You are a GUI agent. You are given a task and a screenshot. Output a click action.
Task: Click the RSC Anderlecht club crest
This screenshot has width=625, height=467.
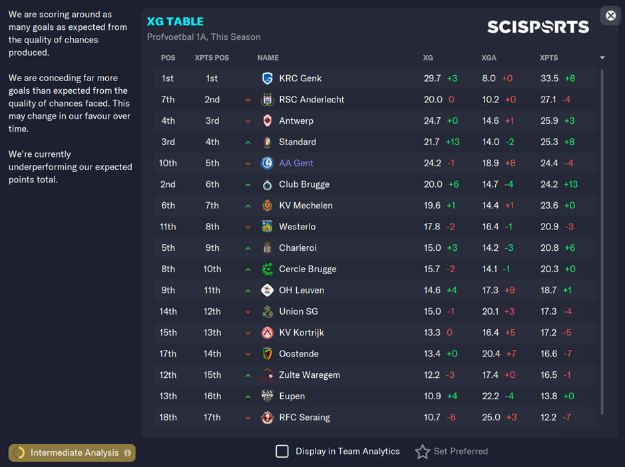click(267, 99)
